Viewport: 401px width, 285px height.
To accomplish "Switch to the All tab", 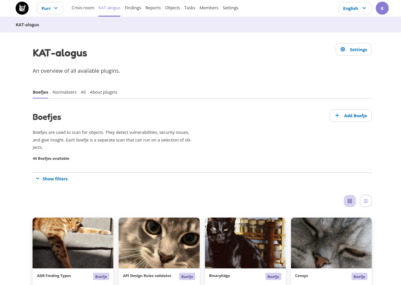I will tap(83, 92).
